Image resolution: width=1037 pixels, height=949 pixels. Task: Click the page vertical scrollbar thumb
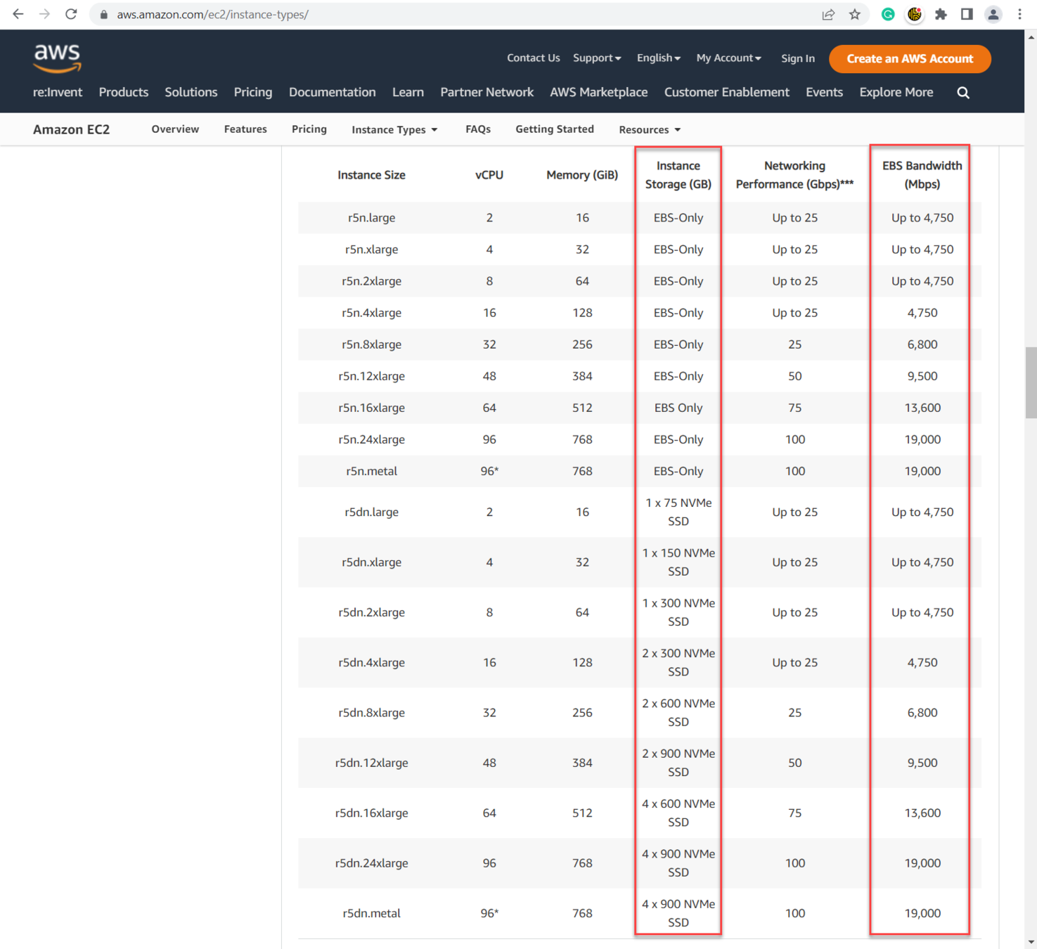pos(1031,382)
